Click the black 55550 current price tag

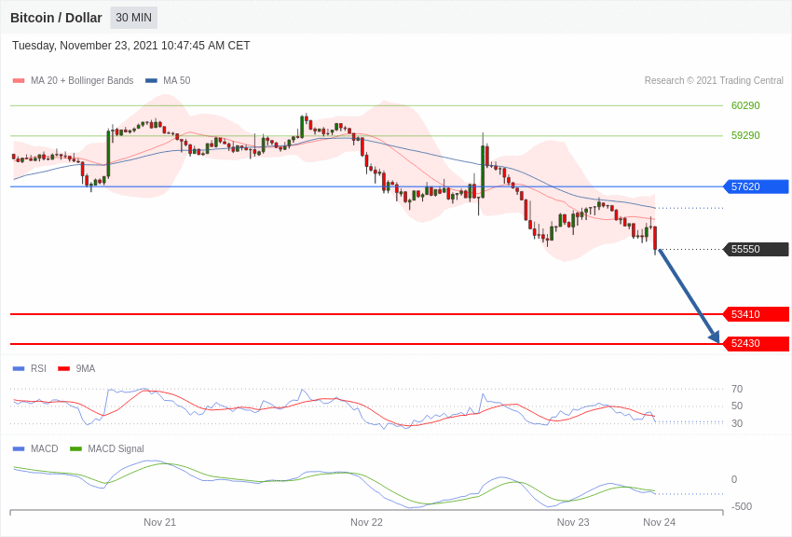click(757, 249)
